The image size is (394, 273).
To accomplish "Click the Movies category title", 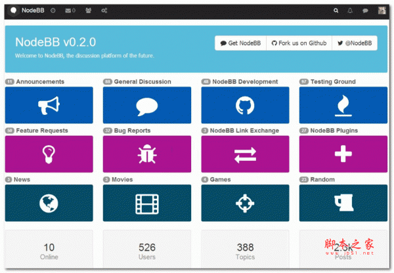I will pyautogui.click(x=122, y=180).
